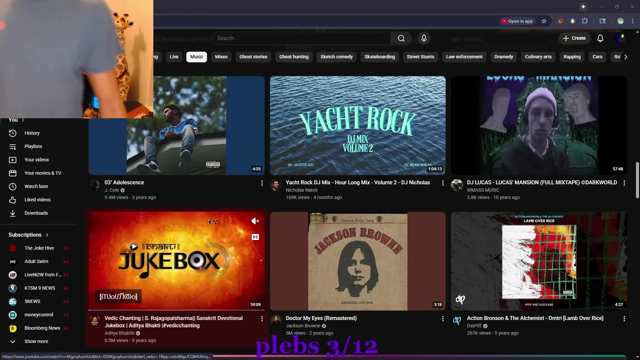Select the Mixes filter chip
Viewport: 640px width, 360px height.
point(221,57)
